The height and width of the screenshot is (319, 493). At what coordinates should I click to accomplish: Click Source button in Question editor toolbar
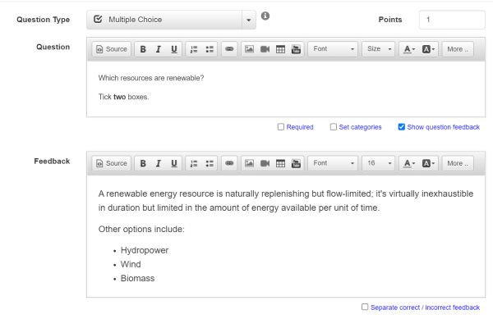click(112, 49)
